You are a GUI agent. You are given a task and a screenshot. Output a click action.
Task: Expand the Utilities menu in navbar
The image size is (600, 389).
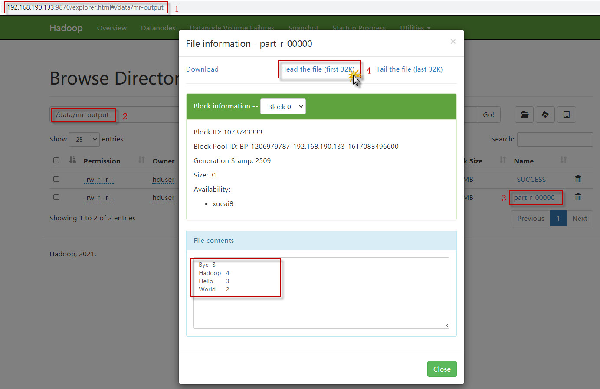pyautogui.click(x=415, y=28)
